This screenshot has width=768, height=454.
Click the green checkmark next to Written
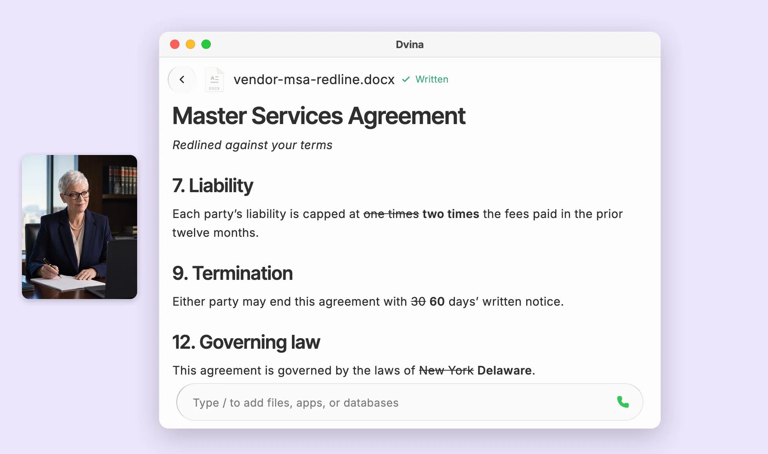tap(406, 79)
